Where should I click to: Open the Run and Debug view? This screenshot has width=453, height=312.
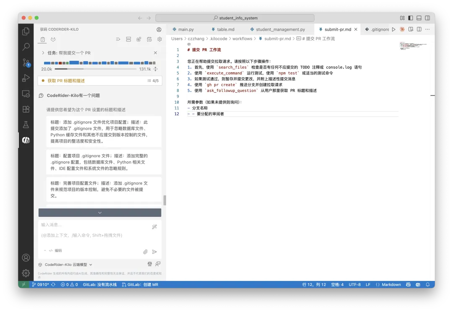pyautogui.click(x=26, y=78)
